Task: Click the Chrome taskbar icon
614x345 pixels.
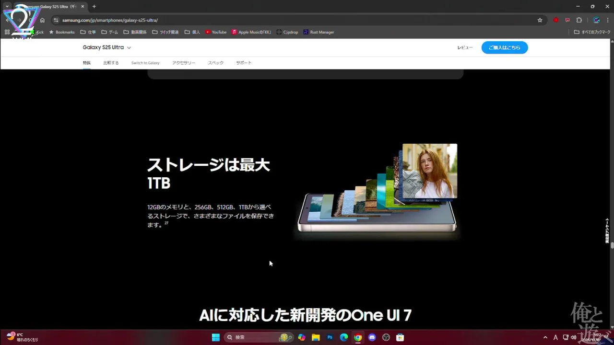Action: [x=358, y=337]
